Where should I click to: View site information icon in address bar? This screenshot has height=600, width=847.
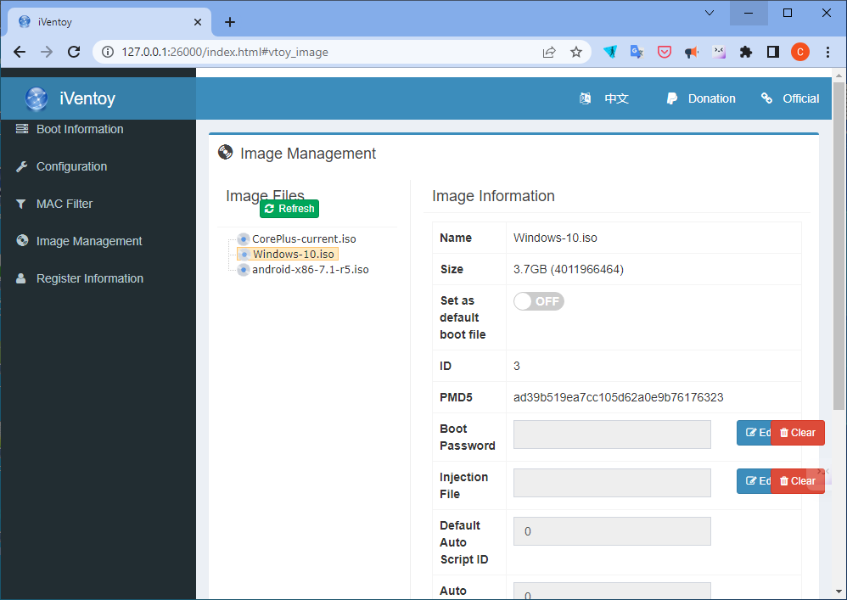(x=108, y=52)
